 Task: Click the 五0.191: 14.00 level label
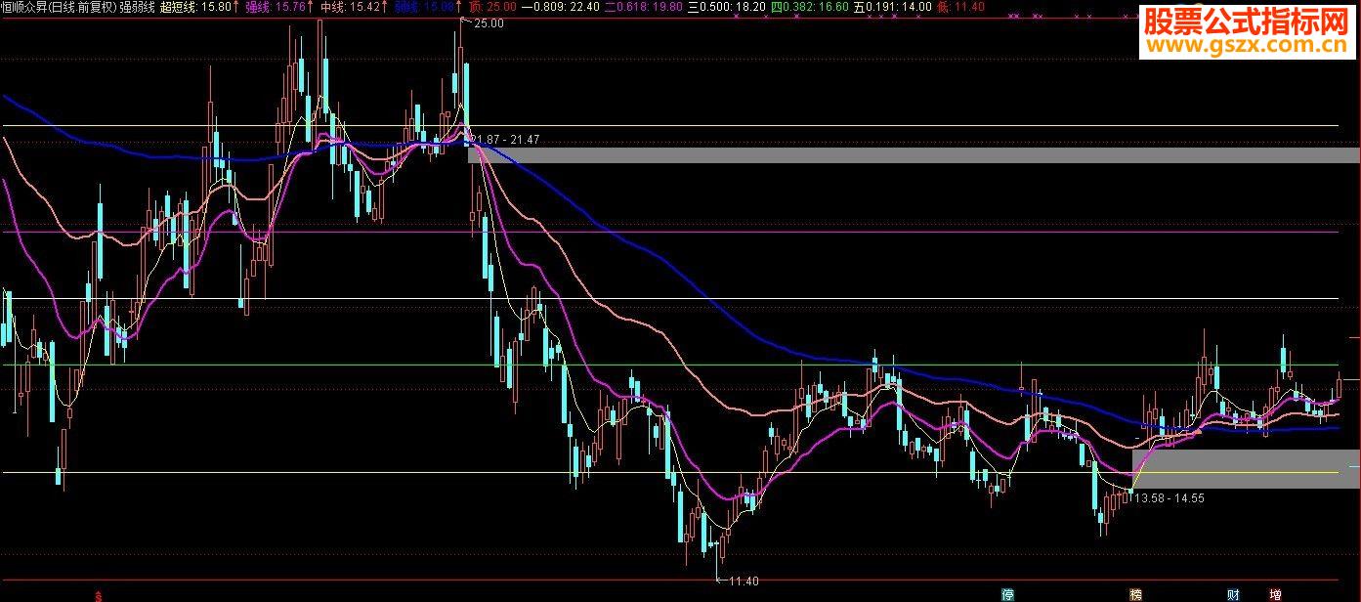(892, 7)
